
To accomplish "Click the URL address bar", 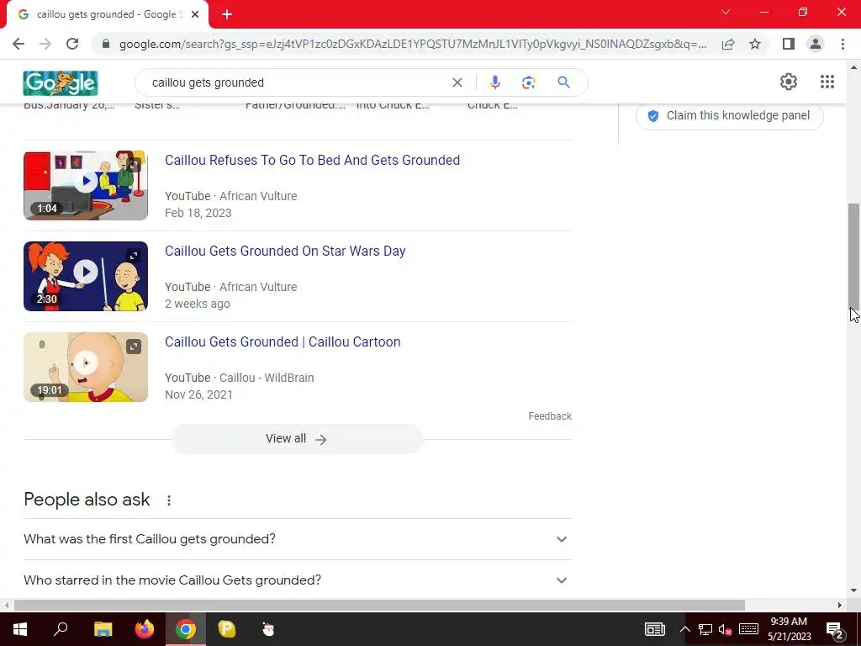I will [x=412, y=44].
